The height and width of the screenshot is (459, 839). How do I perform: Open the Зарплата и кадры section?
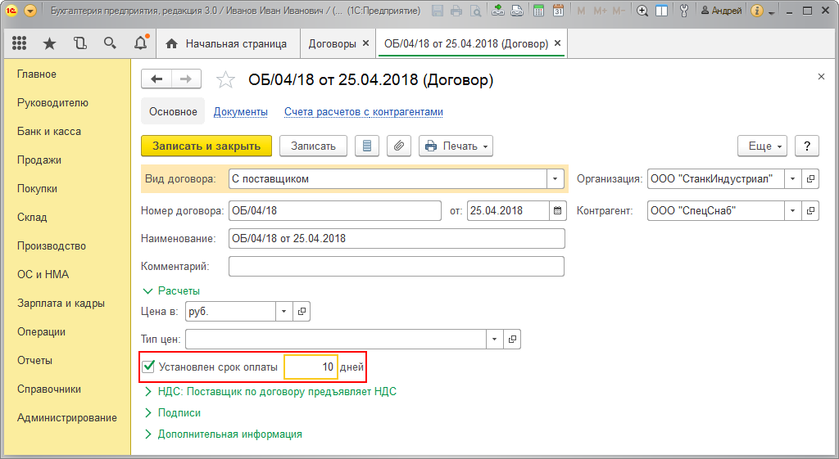click(x=61, y=303)
